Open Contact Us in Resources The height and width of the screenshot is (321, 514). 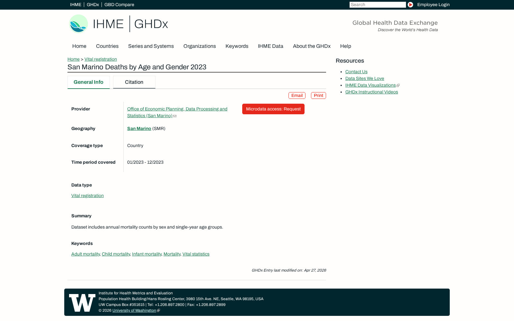pyautogui.click(x=356, y=72)
